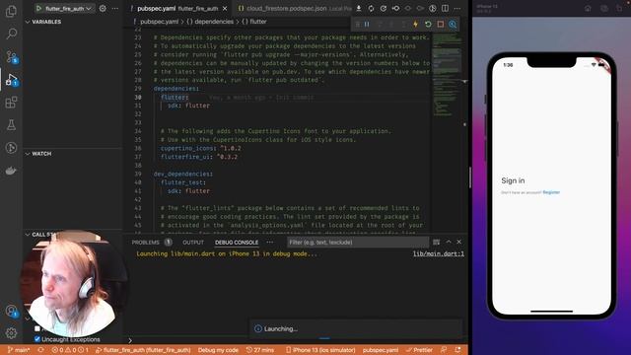
Task: Close the pubspec.yaml tab
Action: [x=225, y=9]
